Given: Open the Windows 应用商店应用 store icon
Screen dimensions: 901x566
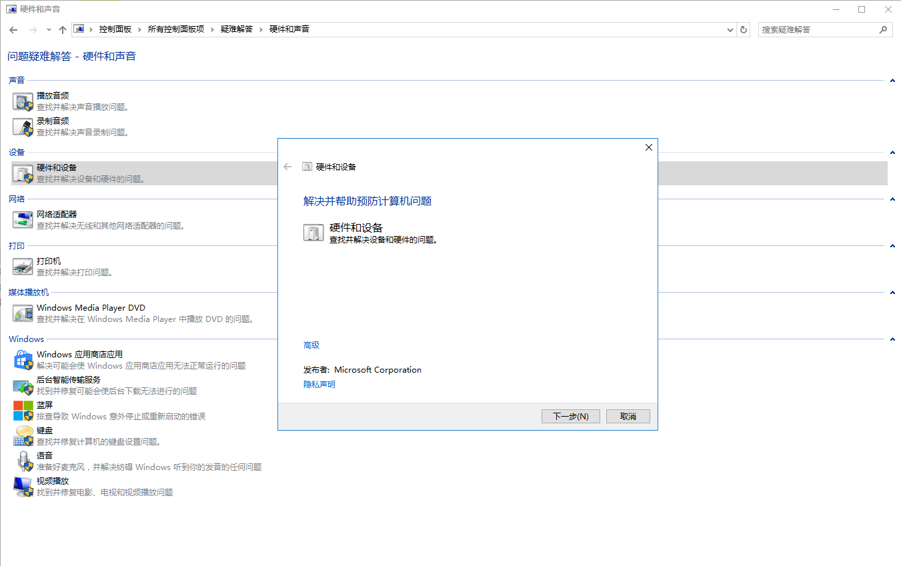Looking at the screenshot, I should (x=23, y=360).
